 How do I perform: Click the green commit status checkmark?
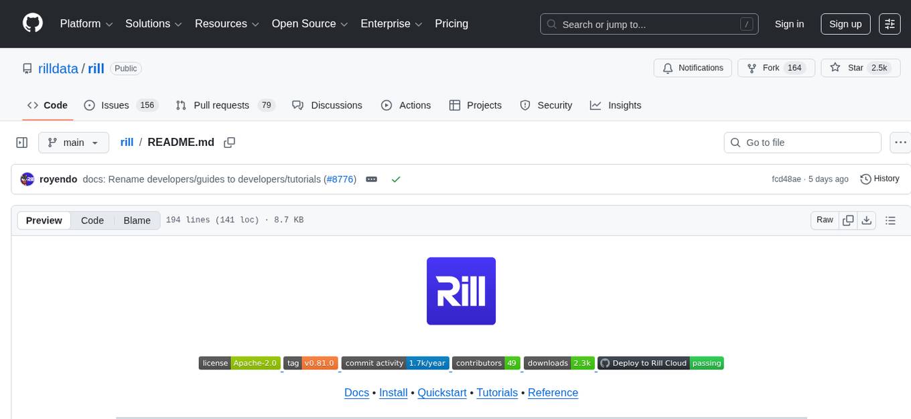[x=396, y=179]
